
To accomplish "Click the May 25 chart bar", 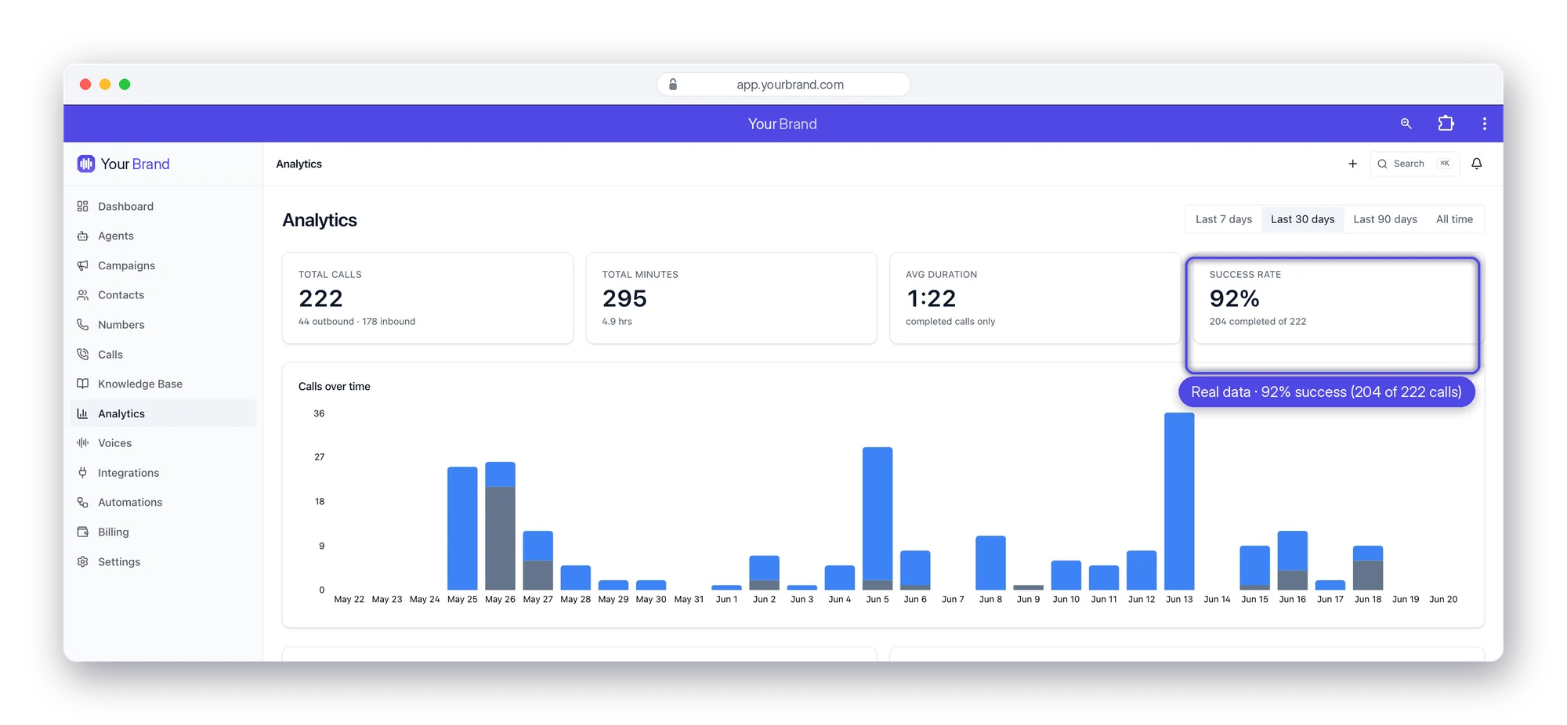I will click(462, 528).
